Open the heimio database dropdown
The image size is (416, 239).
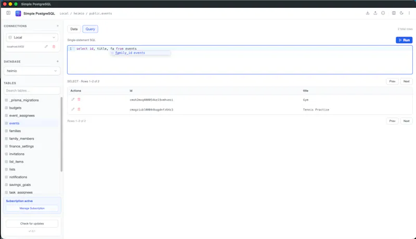(x=32, y=71)
